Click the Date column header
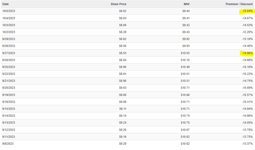 (x=6, y=4)
